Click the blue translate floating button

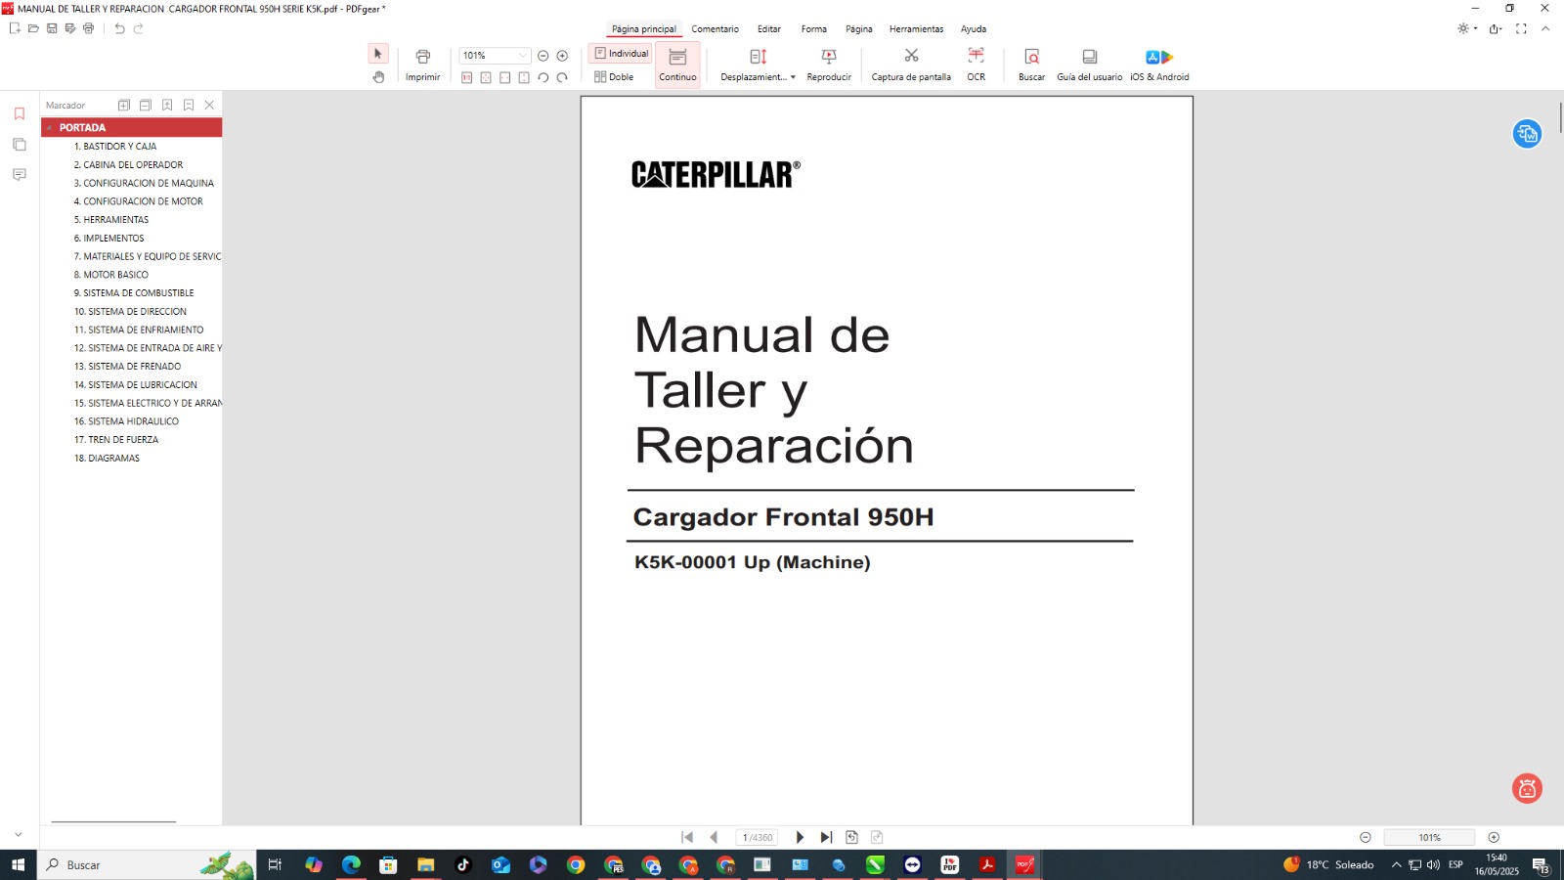(x=1527, y=134)
